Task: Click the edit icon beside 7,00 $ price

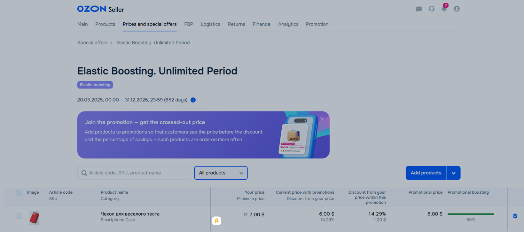Action: point(246,215)
